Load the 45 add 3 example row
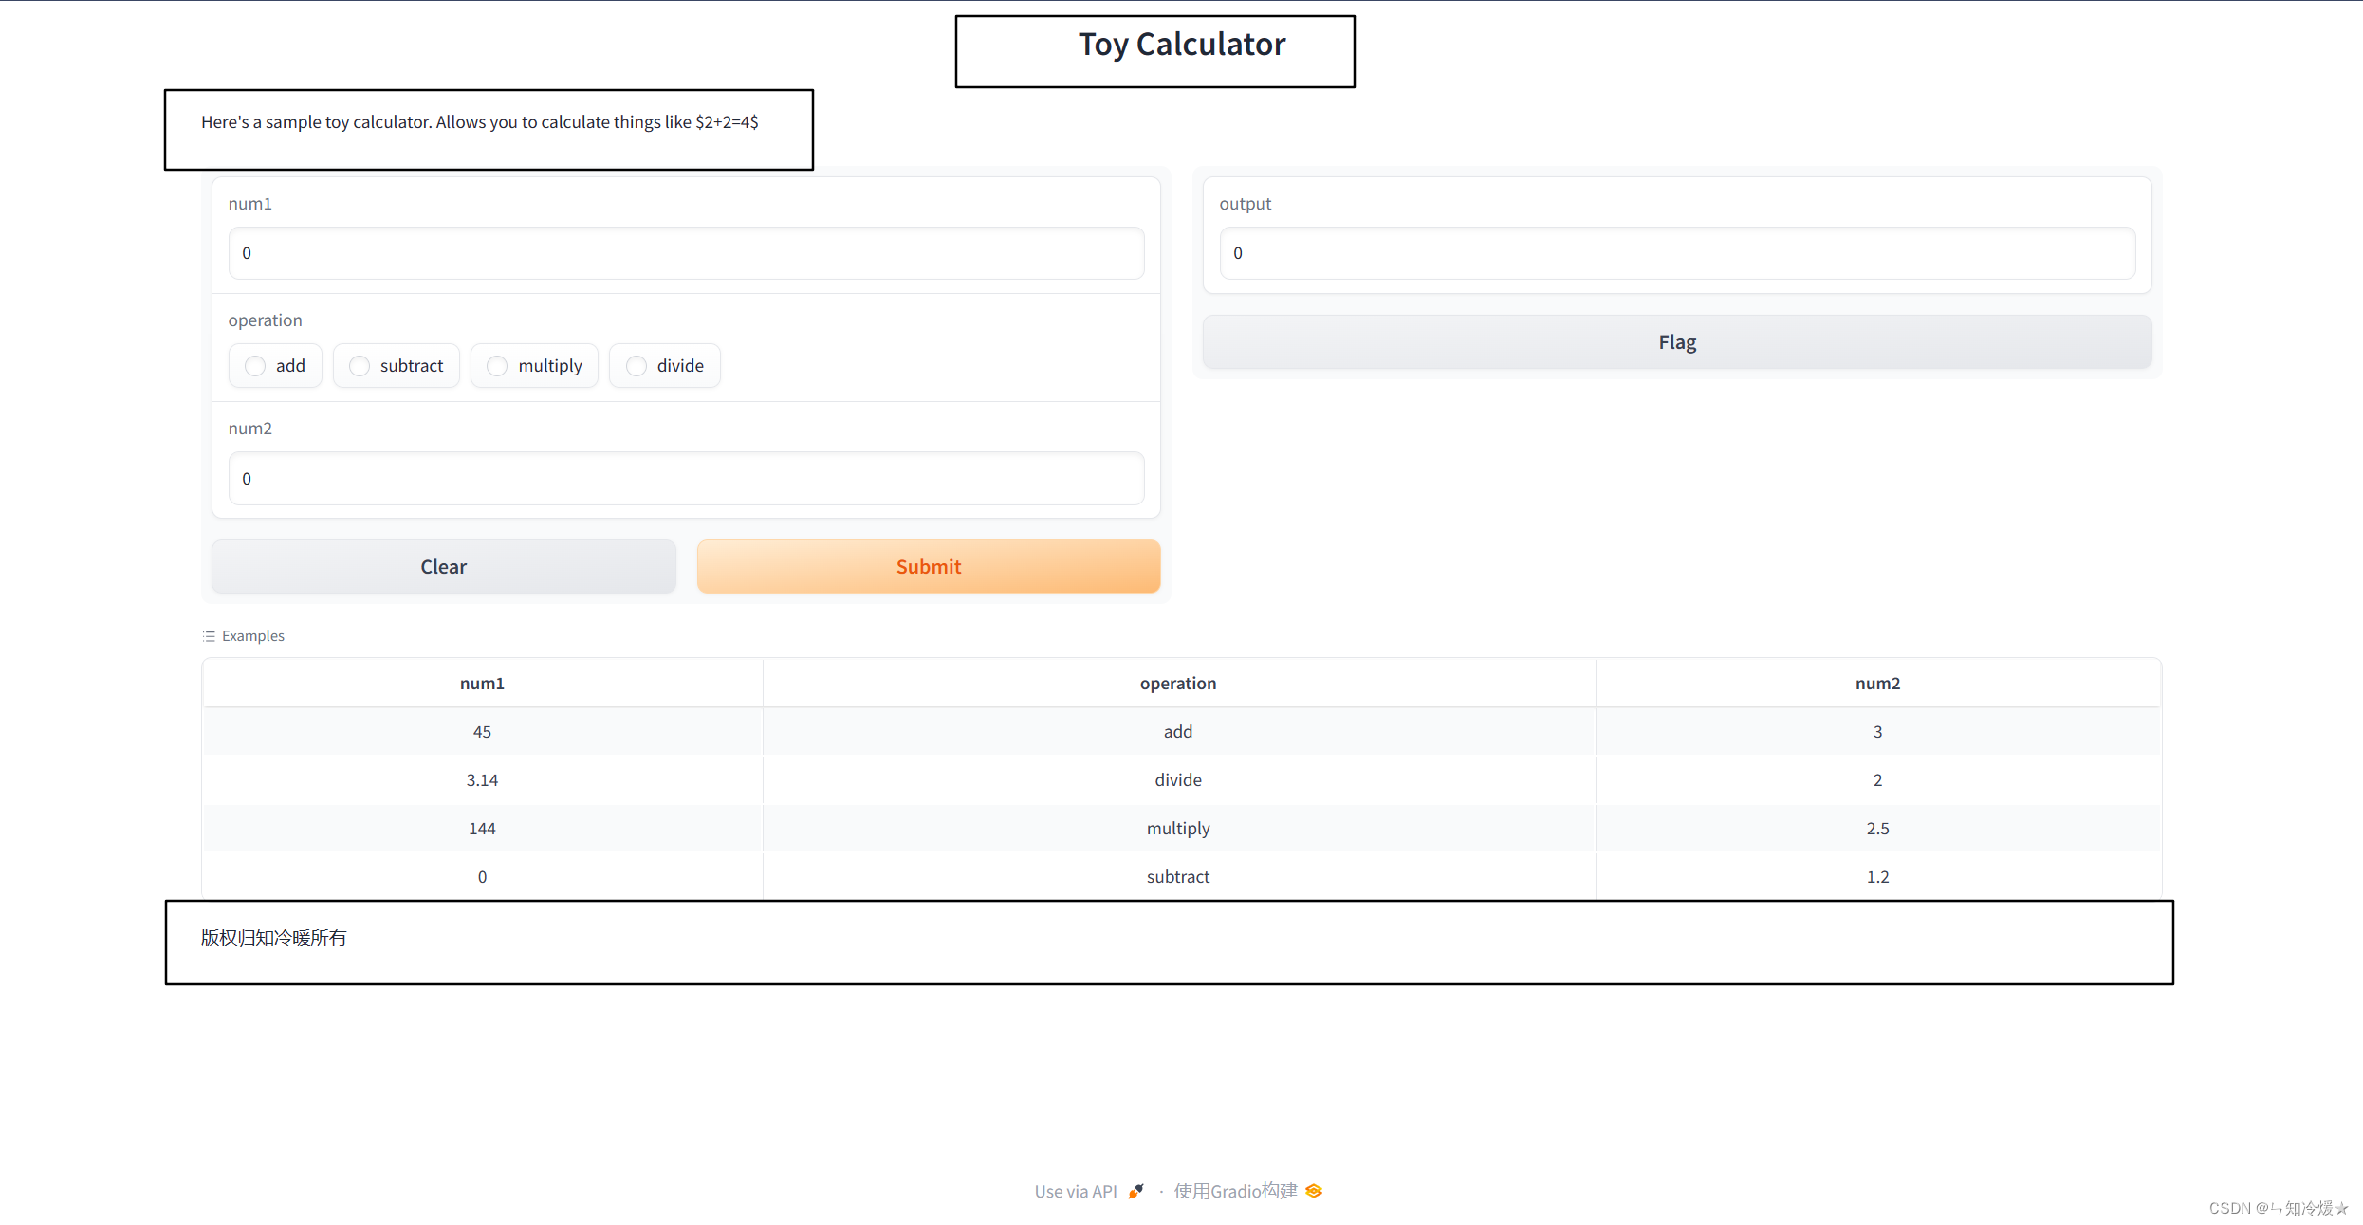 click(x=1178, y=732)
